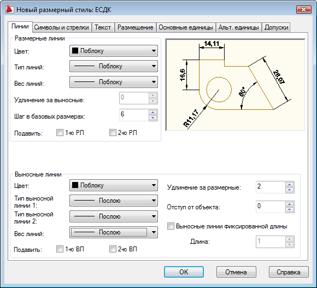This screenshot has width=317, height=288.
Task: Click the Отмена button
Action: coord(236,272)
